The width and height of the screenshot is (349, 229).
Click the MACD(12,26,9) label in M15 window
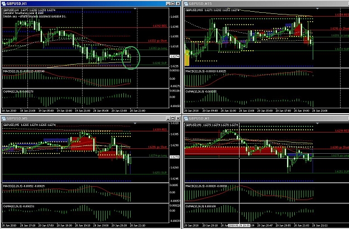(x=195, y=71)
